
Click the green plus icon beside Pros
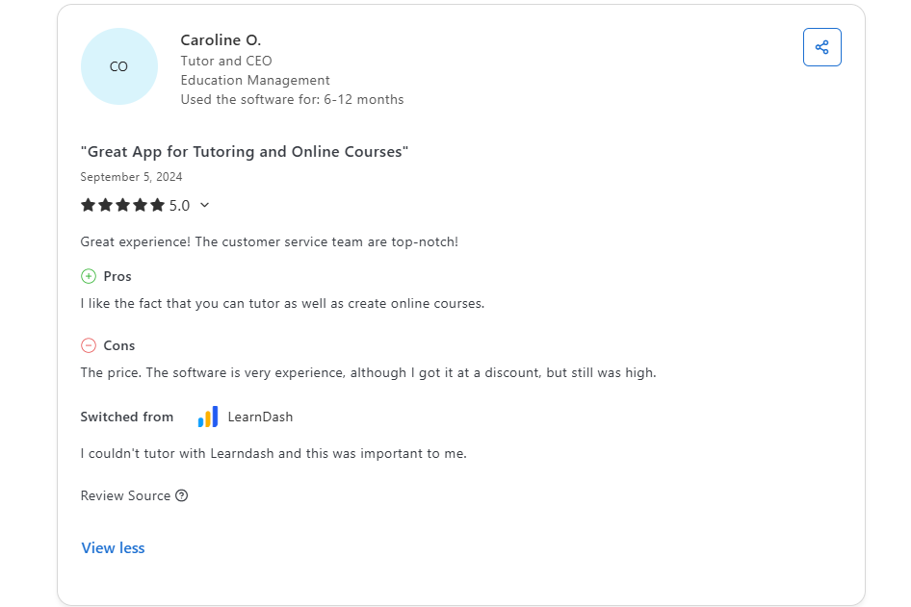pyautogui.click(x=89, y=276)
